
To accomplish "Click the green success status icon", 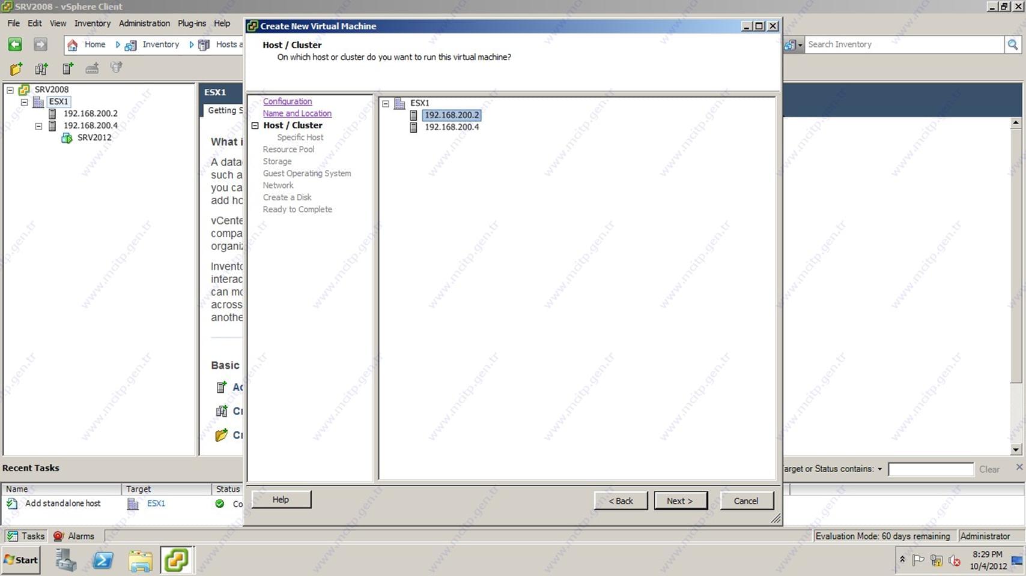I will pyautogui.click(x=220, y=504).
